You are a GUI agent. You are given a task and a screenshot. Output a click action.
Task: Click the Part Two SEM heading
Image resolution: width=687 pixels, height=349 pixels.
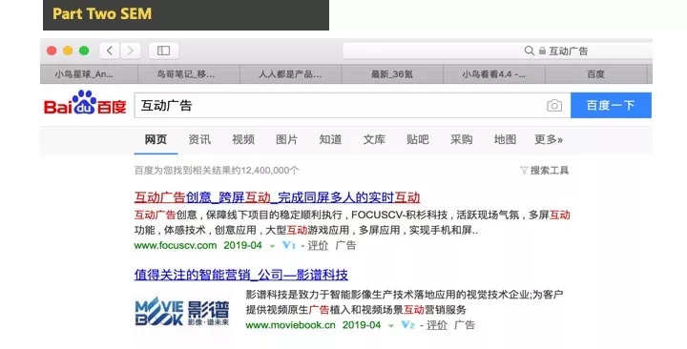[x=102, y=13]
